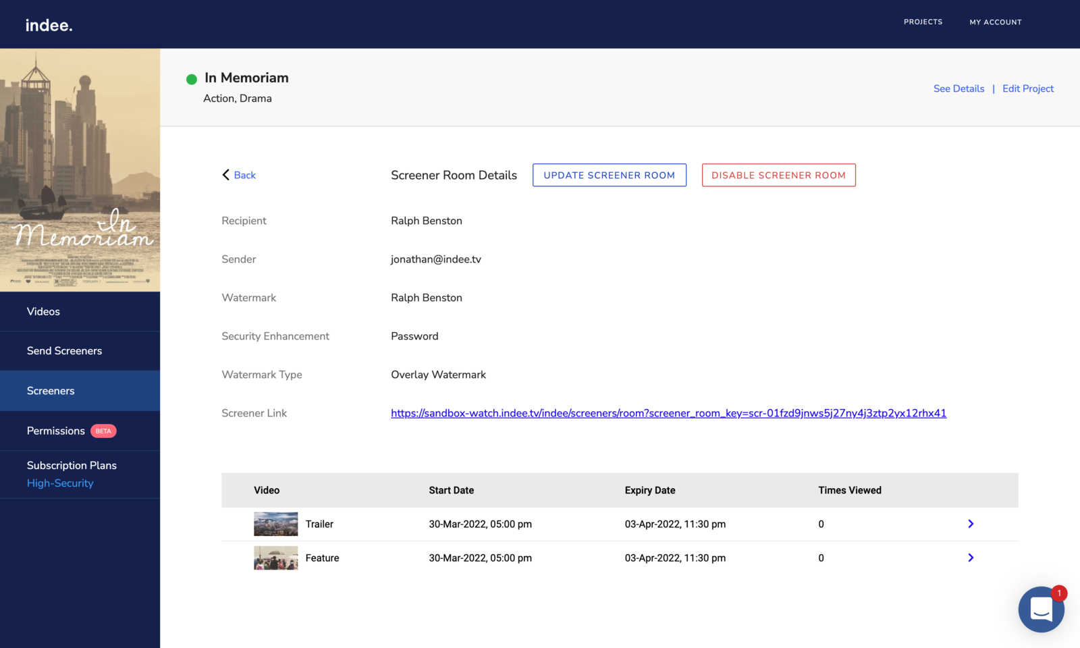Viewport: 1080px width, 648px height.
Task: Open the Feature video thumbnail
Action: [x=275, y=558]
